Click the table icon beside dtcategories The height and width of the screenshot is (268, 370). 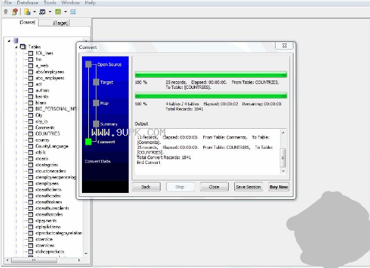(30, 165)
